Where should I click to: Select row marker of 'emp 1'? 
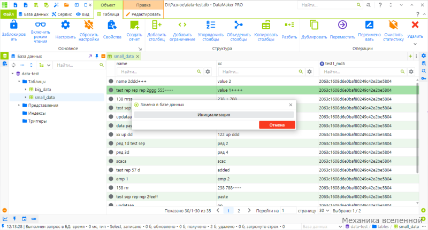click(x=111, y=179)
